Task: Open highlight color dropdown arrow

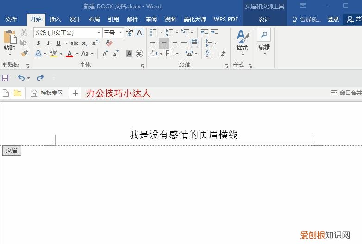Action: coord(61,54)
